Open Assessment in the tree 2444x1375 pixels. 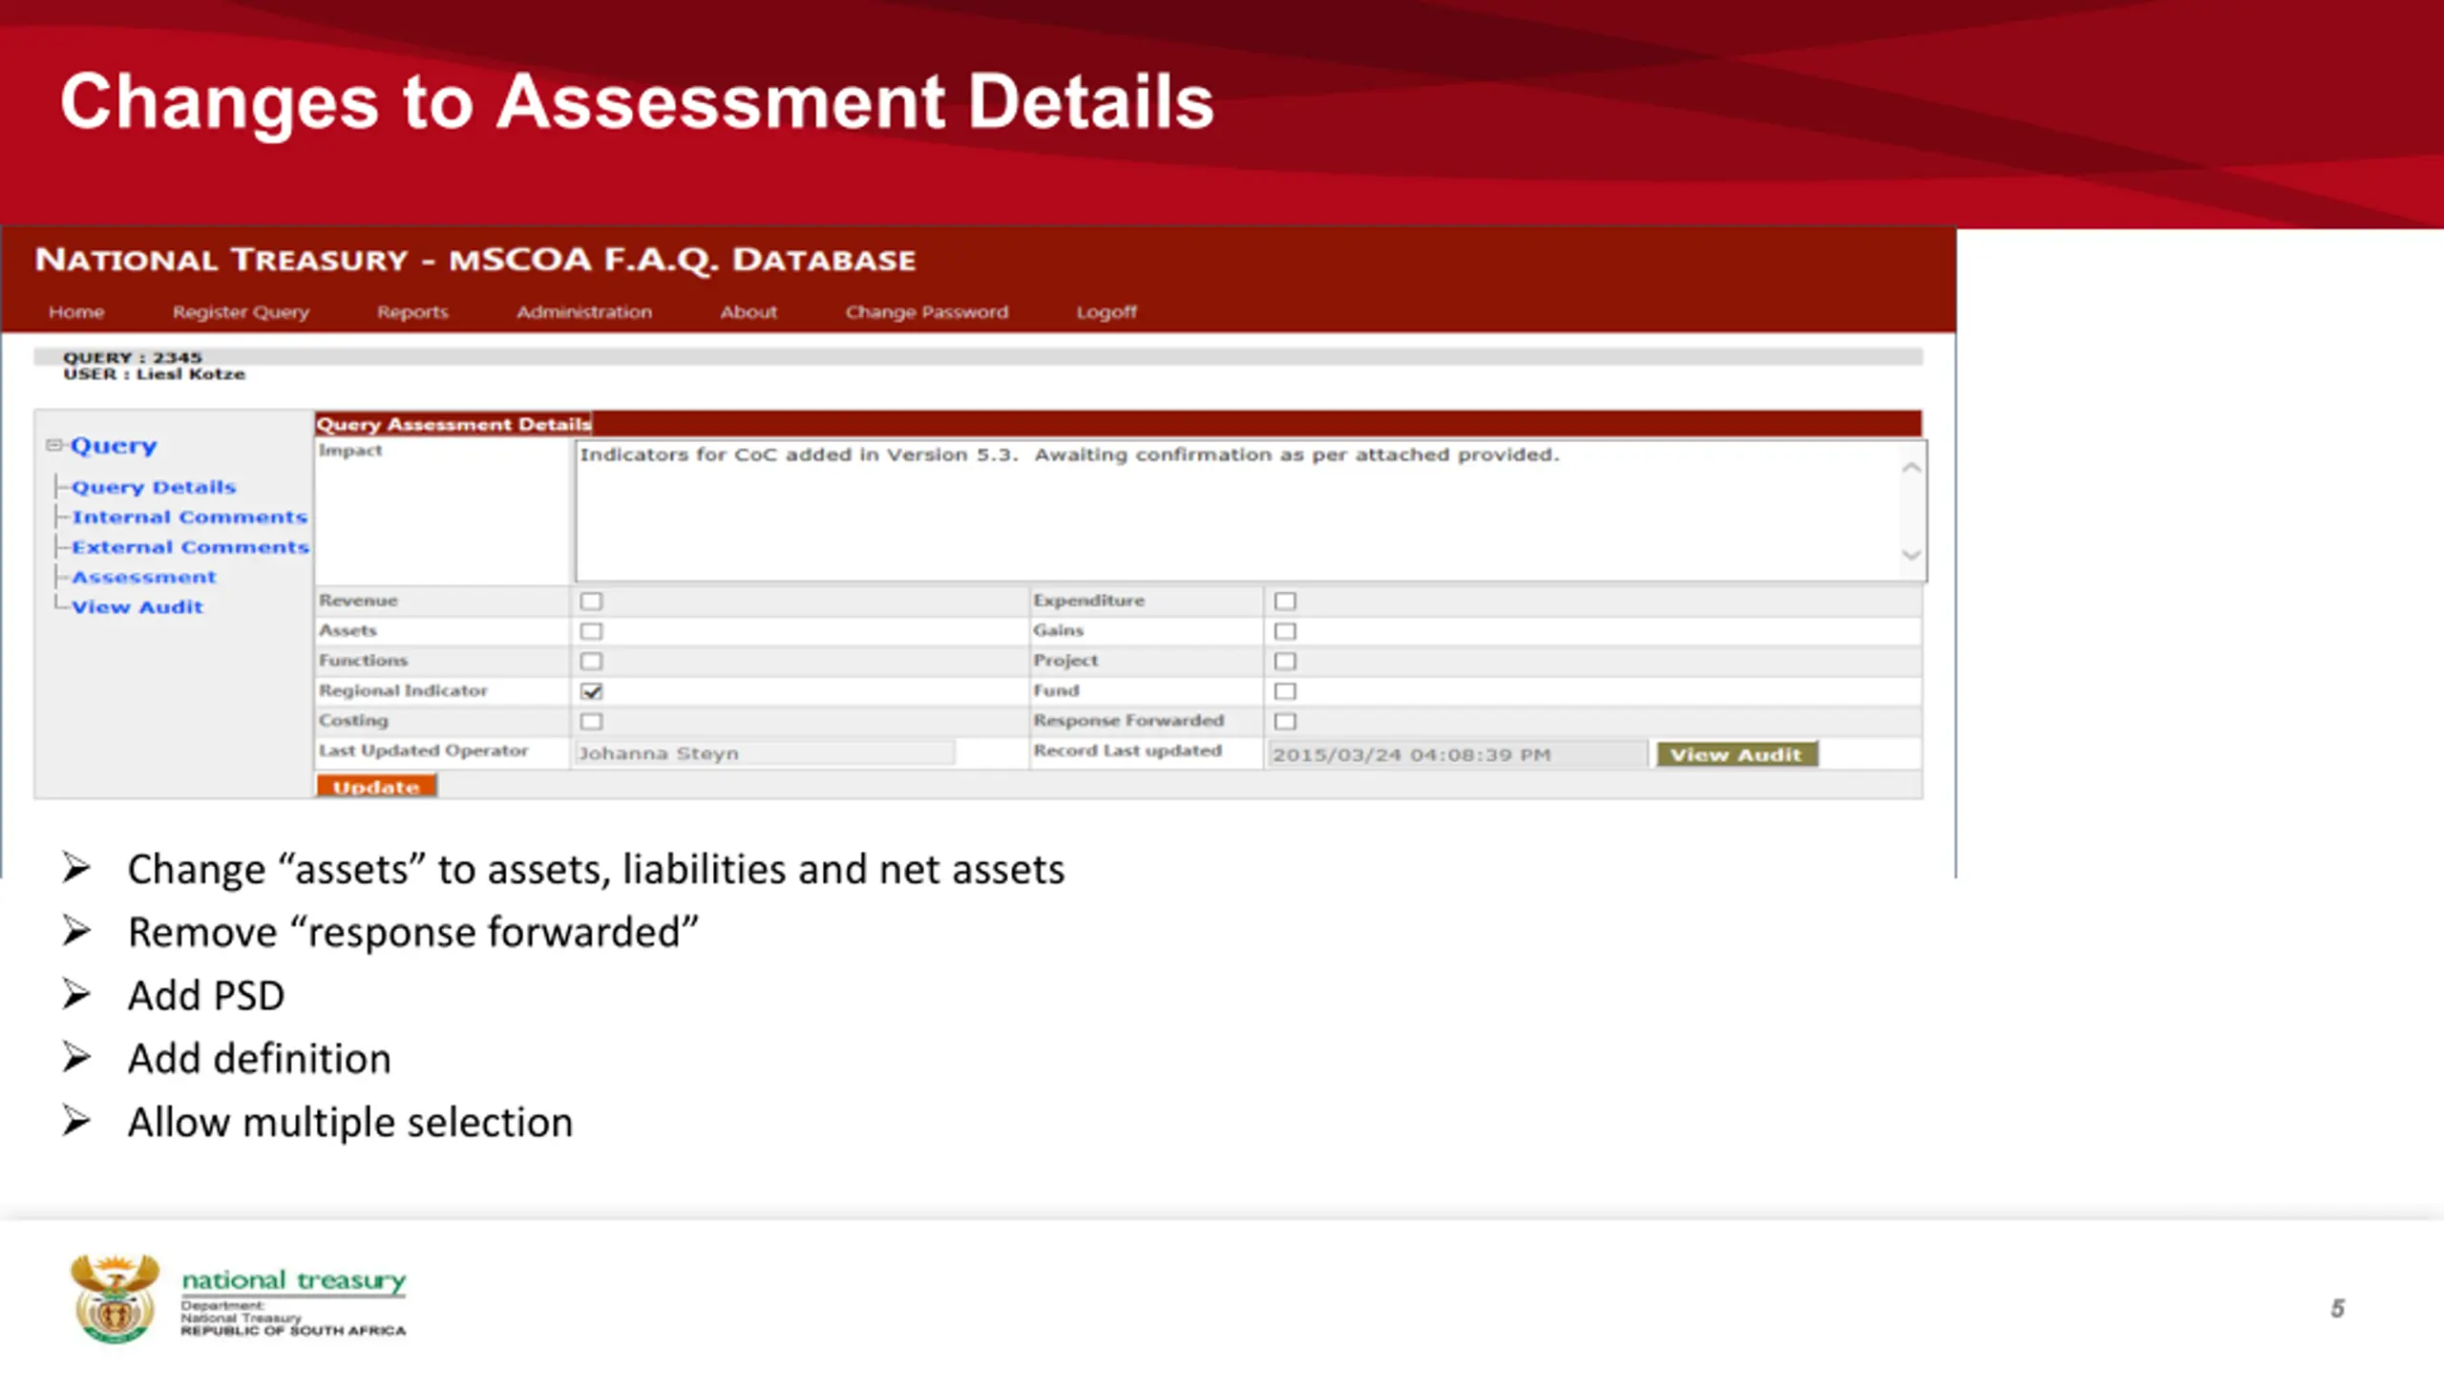tap(144, 577)
